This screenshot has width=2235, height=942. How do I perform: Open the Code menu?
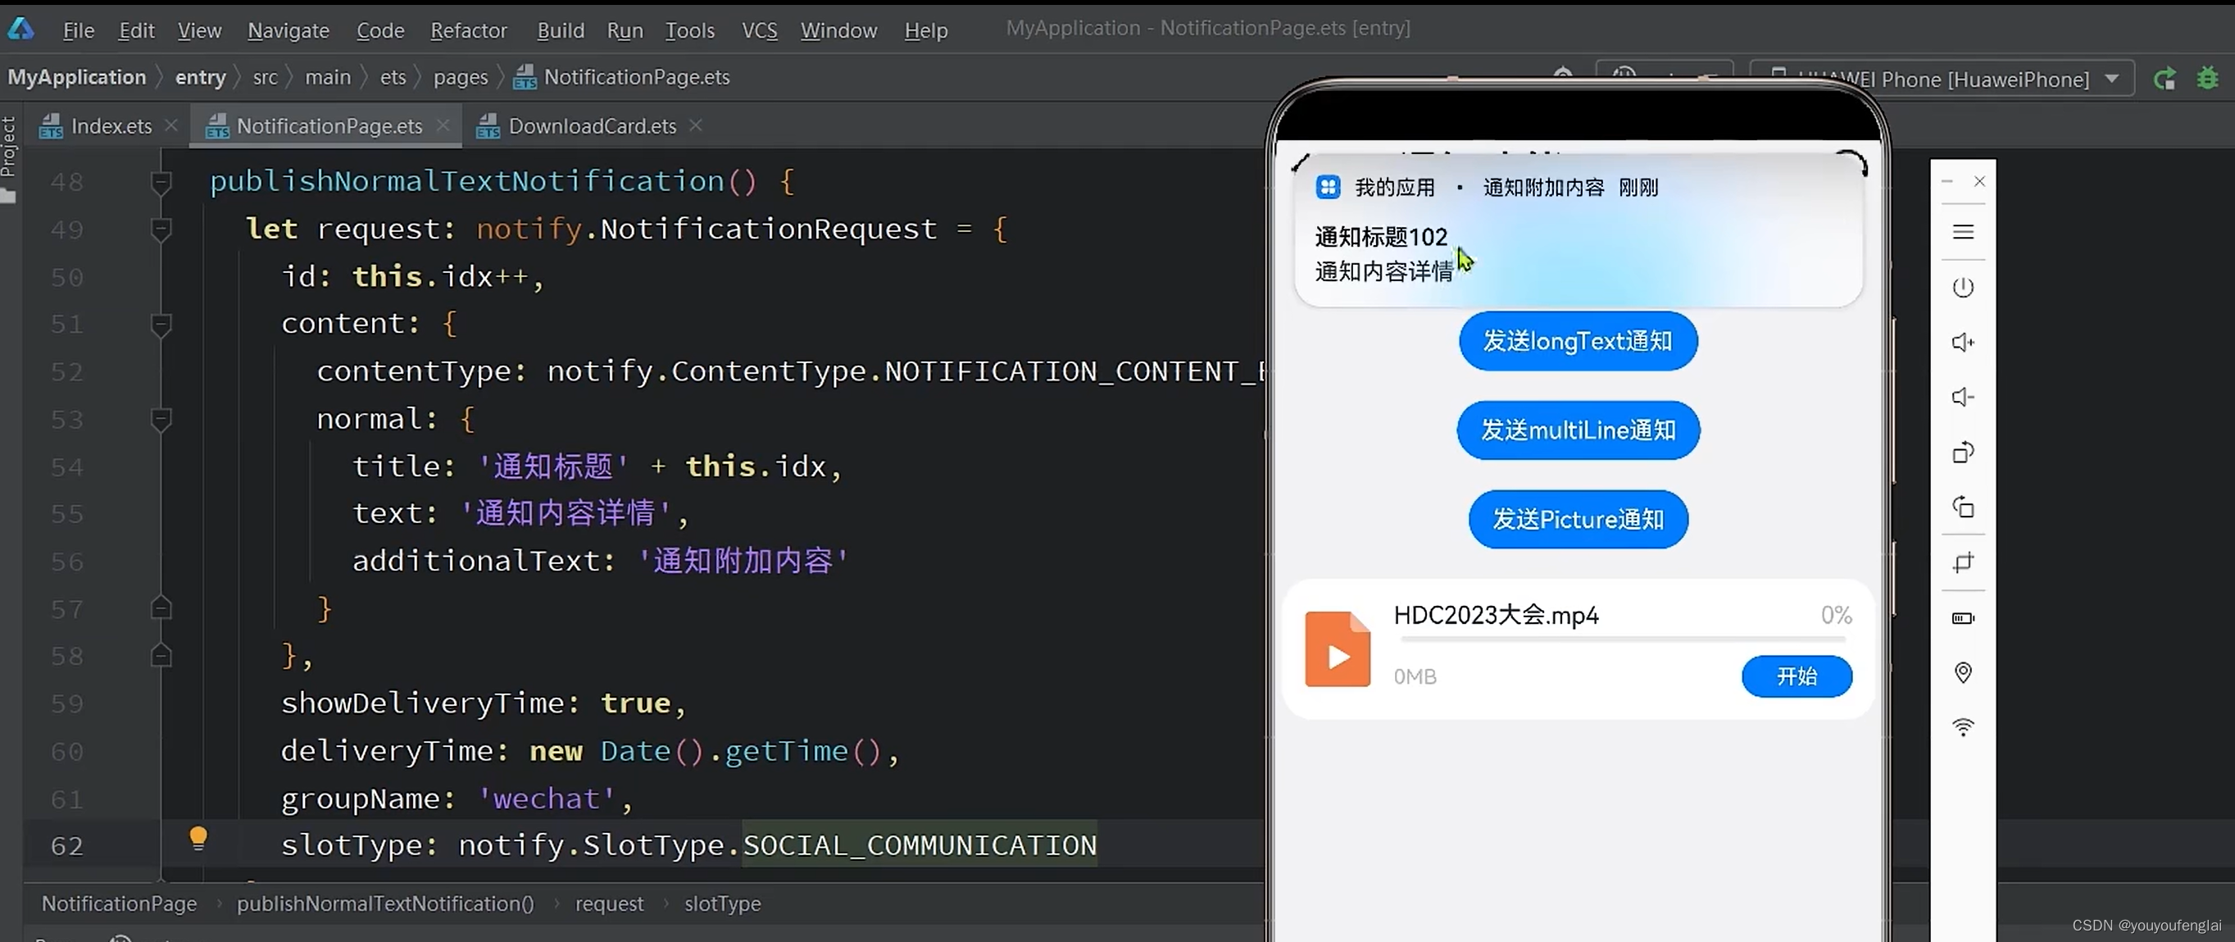pyautogui.click(x=380, y=30)
